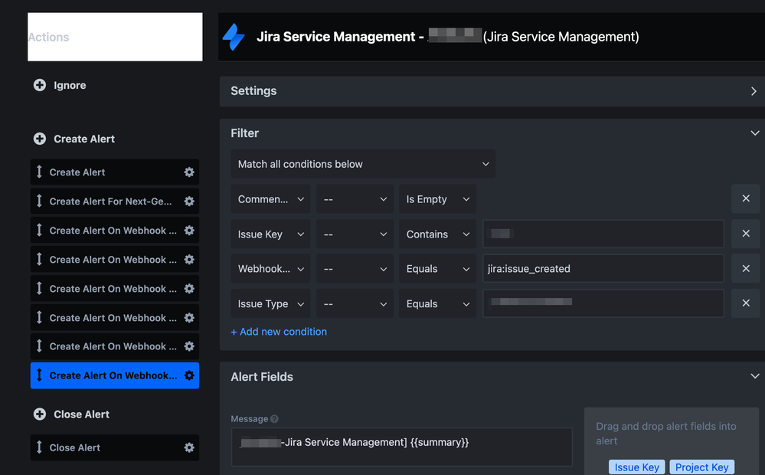Click the Message template text field
765x475 pixels.
click(x=401, y=447)
